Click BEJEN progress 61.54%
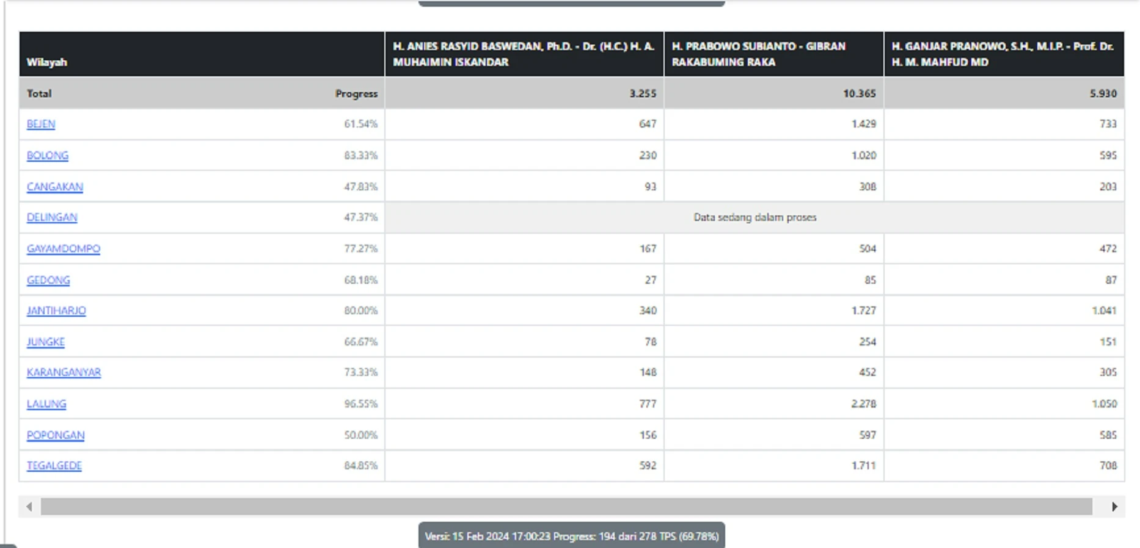The width and height of the screenshot is (1140, 548). tap(361, 124)
